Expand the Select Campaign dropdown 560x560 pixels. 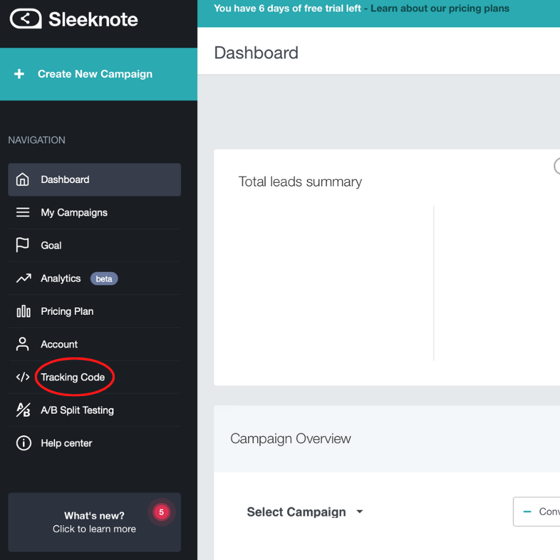(x=305, y=511)
